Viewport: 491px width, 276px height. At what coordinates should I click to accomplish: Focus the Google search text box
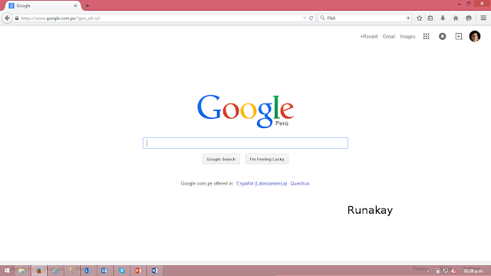click(245, 143)
